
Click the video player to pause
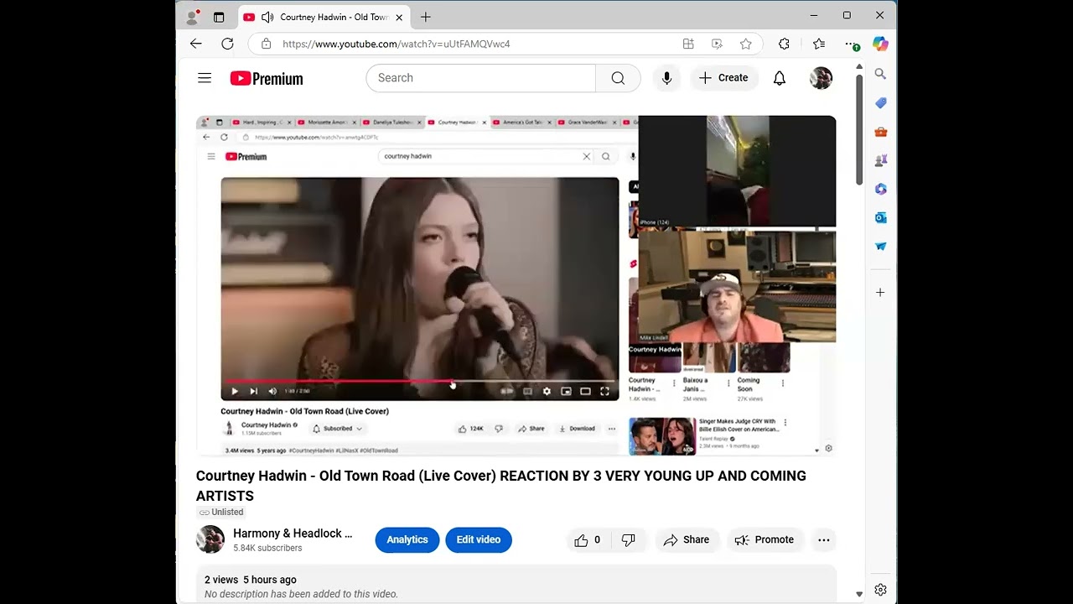click(x=516, y=285)
